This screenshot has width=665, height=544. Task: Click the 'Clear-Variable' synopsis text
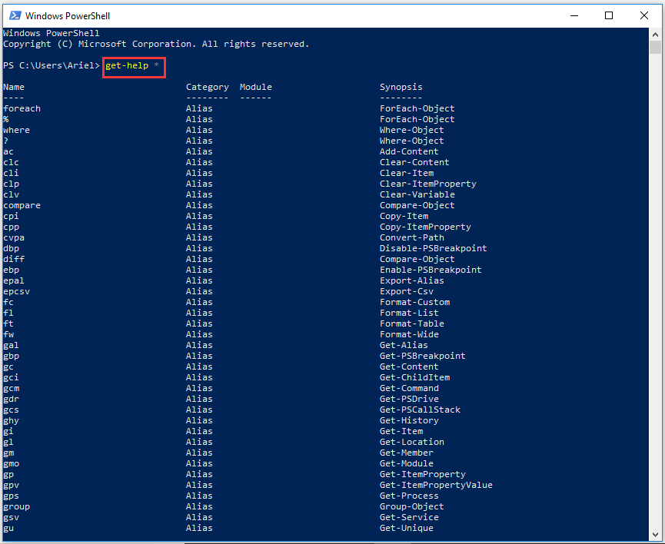pyautogui.click(x=417, y=194)
